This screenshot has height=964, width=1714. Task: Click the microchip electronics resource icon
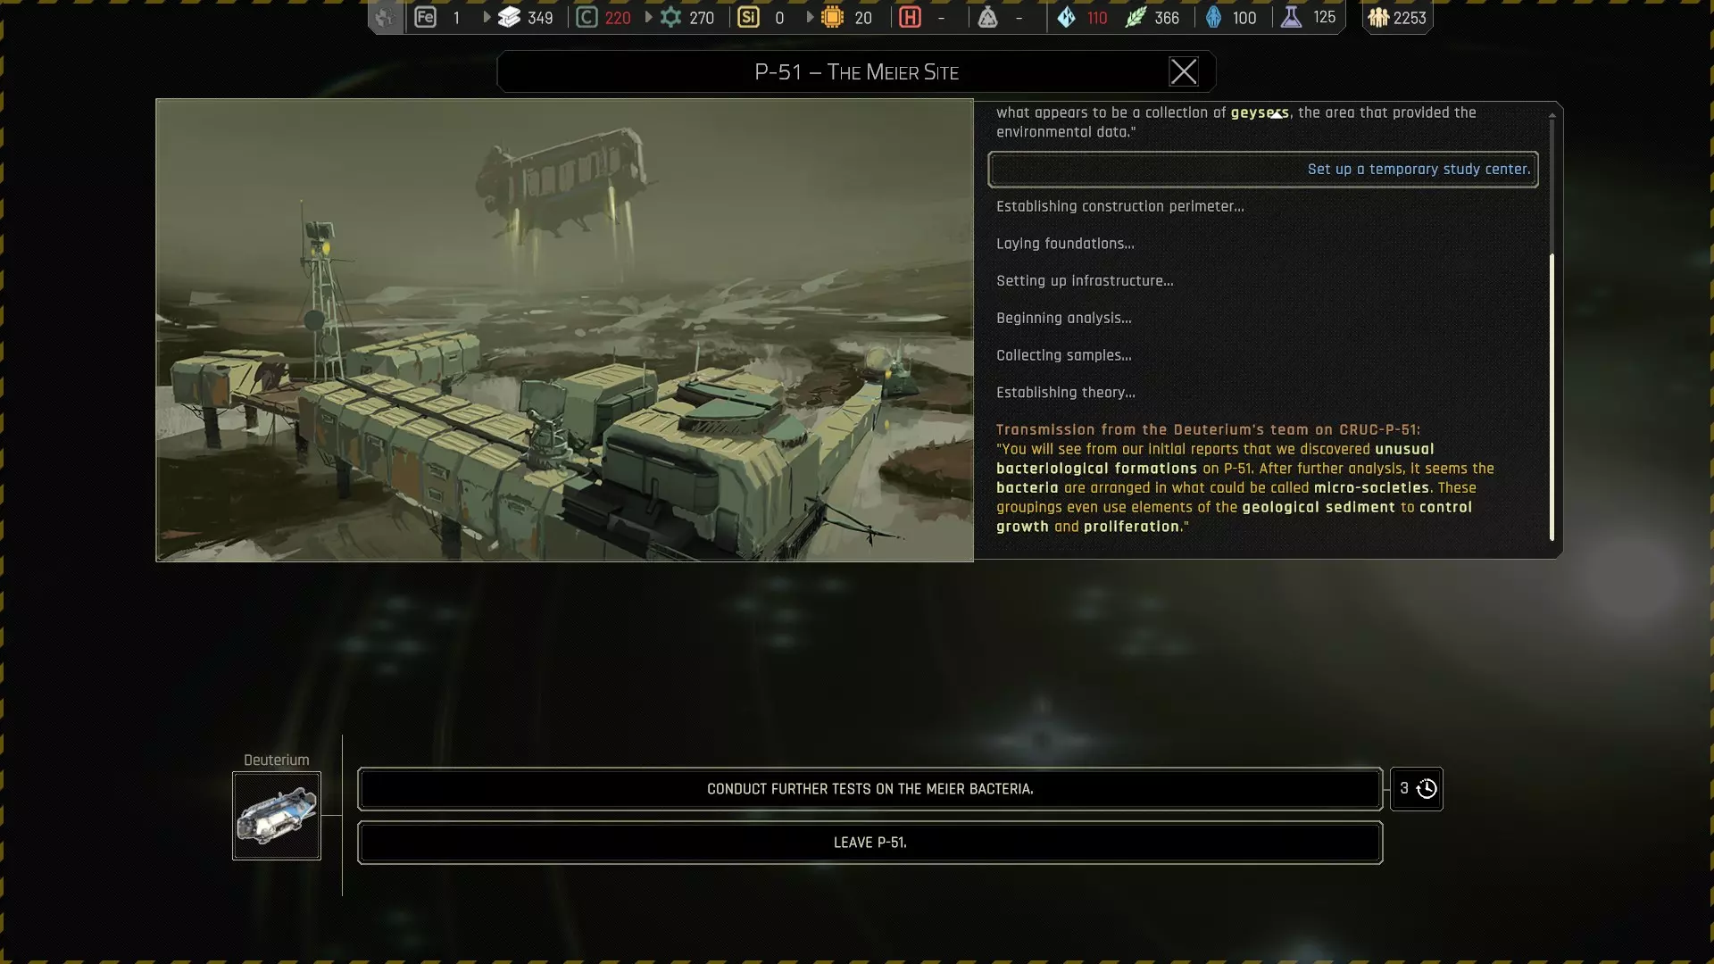click(832, 18)
